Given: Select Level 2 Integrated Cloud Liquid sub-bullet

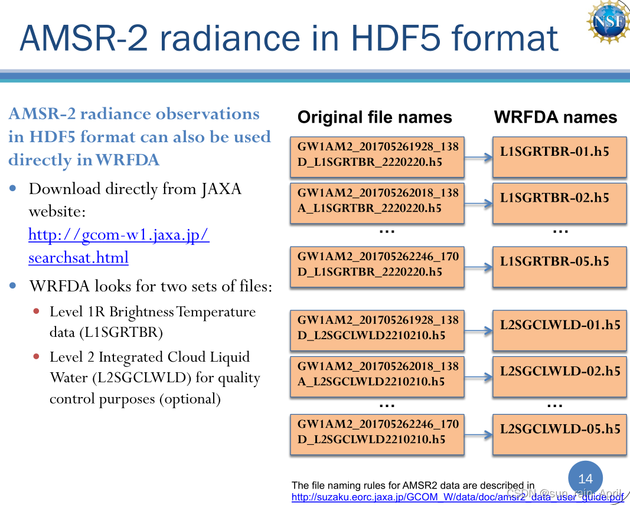Looking at the screenshot, I should click(155, 378).
